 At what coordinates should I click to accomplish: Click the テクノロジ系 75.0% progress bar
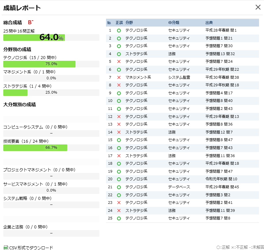coord(51,64)
